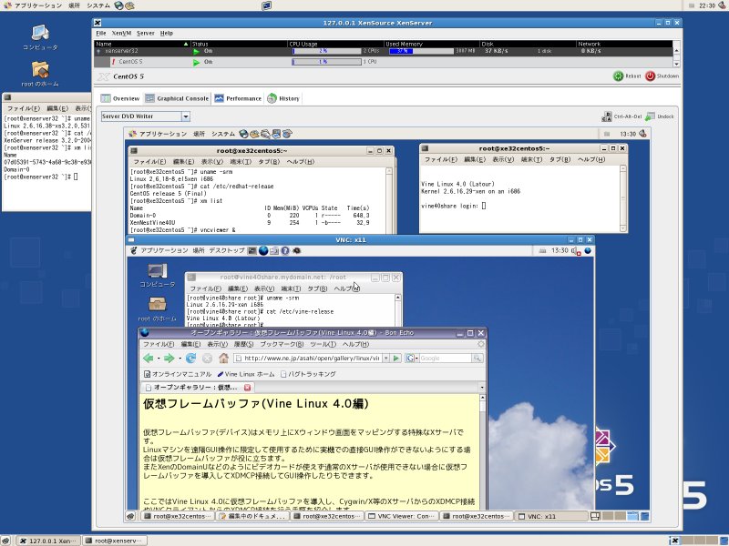The height and width of the screenshot is (546, 729).
Task: Open the root home folder desktop icon
Action: pyautogui.click(x=40, y=74)
